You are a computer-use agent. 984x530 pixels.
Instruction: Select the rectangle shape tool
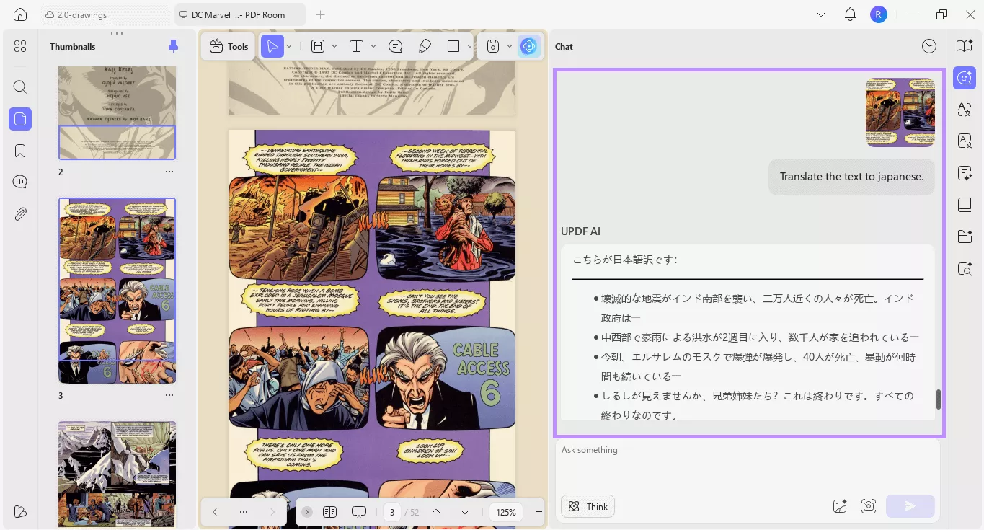click(x=454, y=45)
